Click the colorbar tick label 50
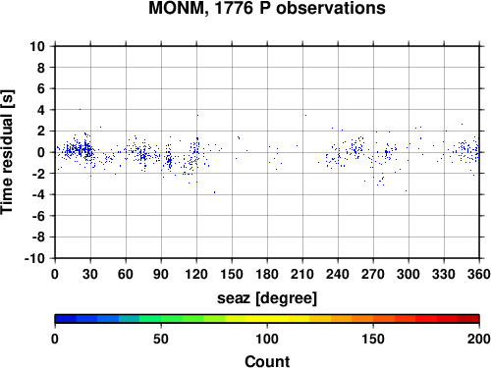Viewport: 491px width, 368px height. coord(161,339)
